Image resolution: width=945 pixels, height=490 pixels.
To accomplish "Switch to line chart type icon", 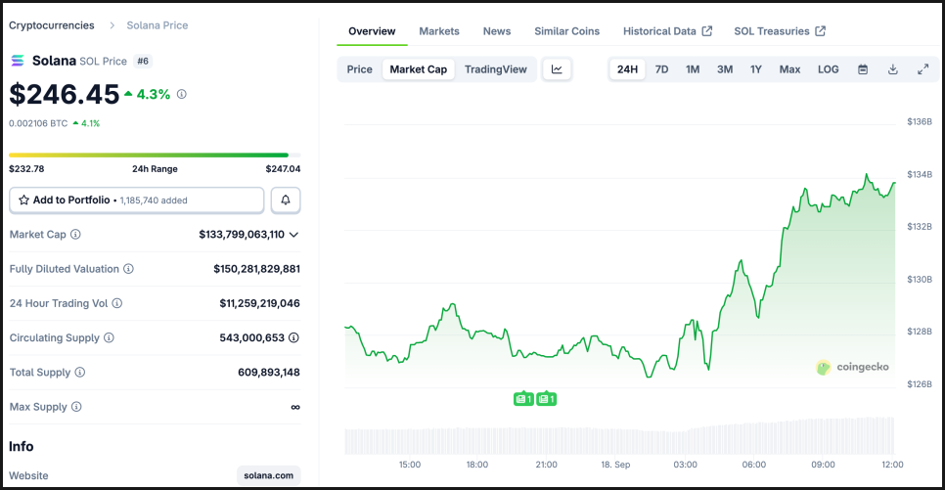I will [x=557, y=69].
